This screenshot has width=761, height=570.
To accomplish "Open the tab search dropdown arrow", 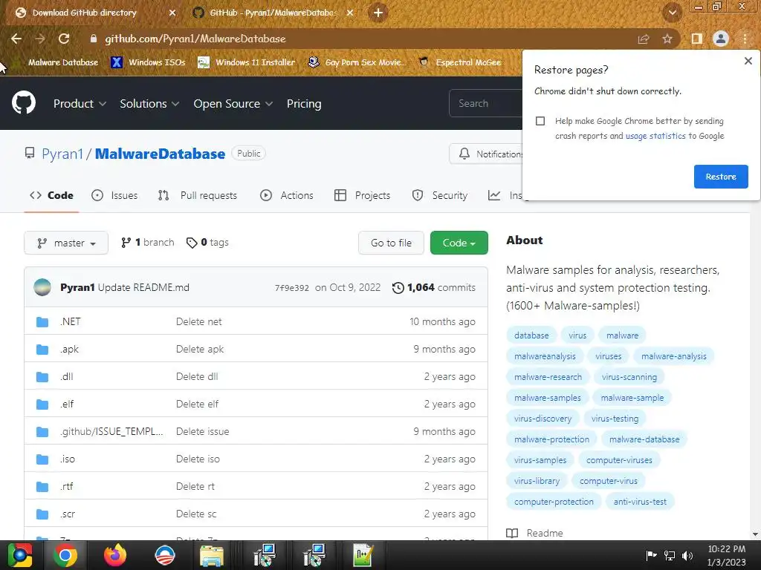I will coord(672,13).
